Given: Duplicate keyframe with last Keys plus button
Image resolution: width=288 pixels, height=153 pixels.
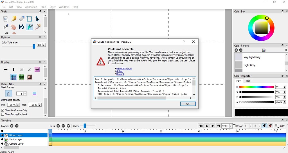Looking at the screenshot, I should (x=68, y=126).
